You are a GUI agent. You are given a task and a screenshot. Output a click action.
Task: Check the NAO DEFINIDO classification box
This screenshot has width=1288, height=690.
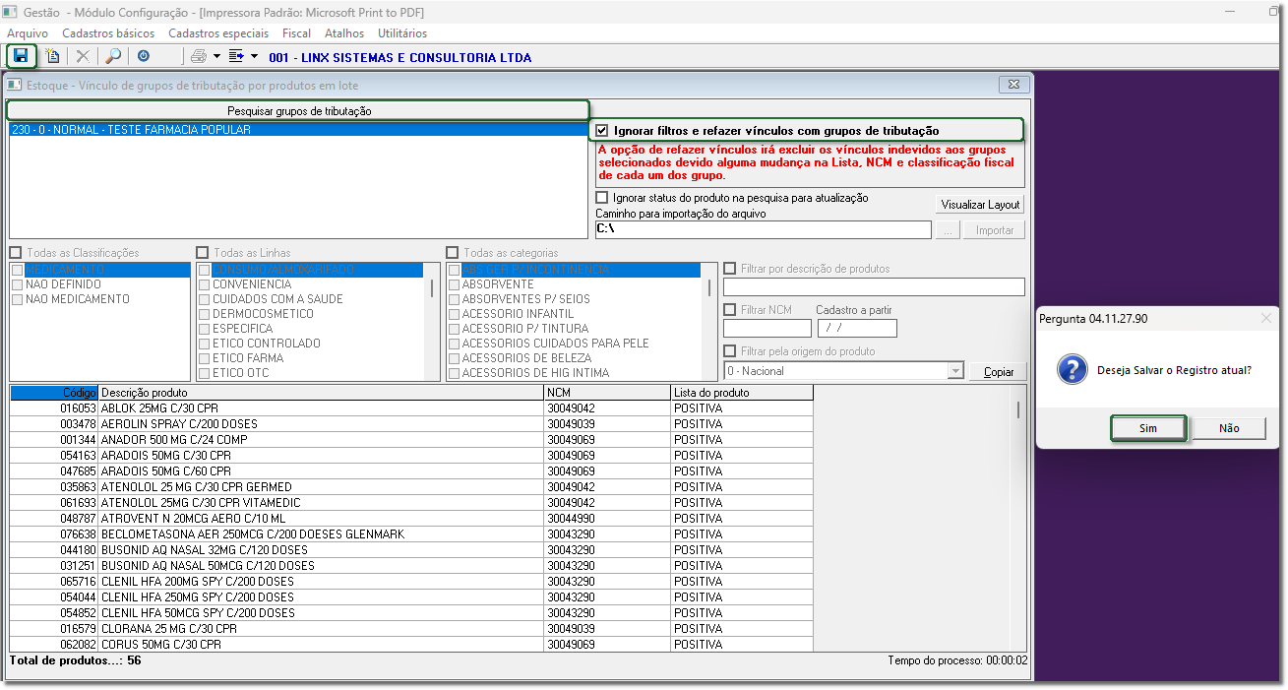coord(17,284)
